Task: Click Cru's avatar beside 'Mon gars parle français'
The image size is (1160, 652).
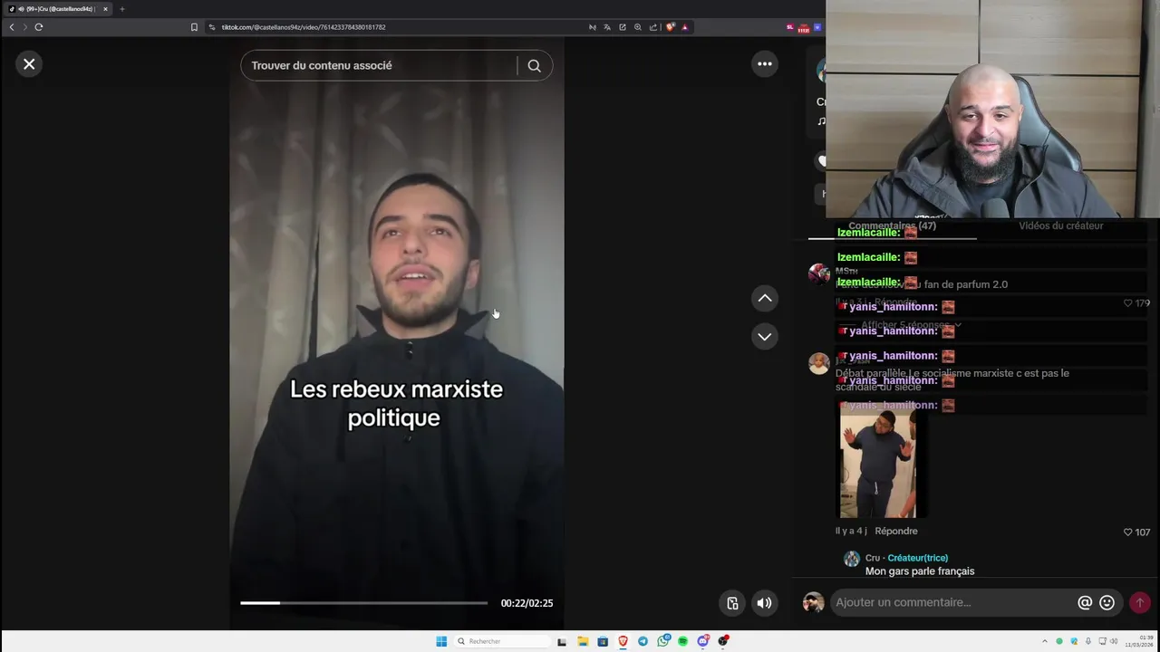Action: [x=852, y=559]
